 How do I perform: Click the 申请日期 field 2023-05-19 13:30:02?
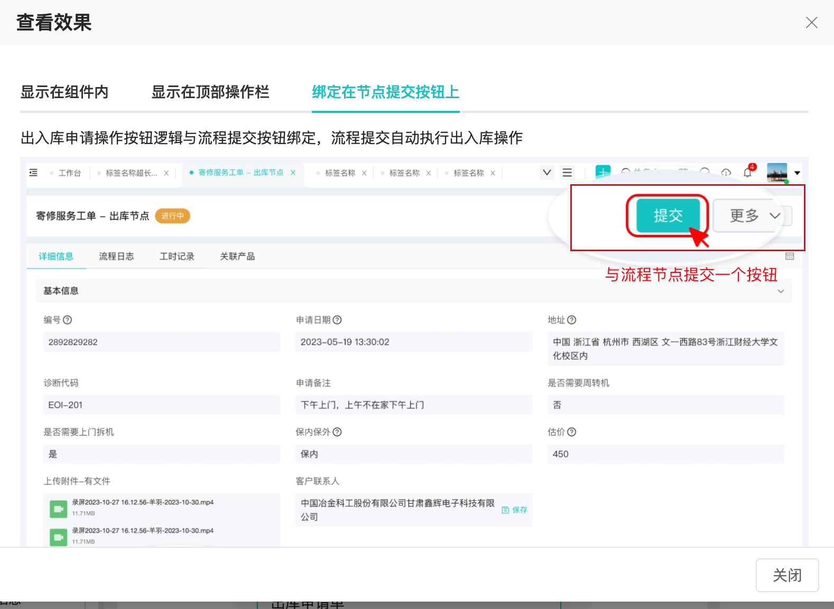(414, 342)
